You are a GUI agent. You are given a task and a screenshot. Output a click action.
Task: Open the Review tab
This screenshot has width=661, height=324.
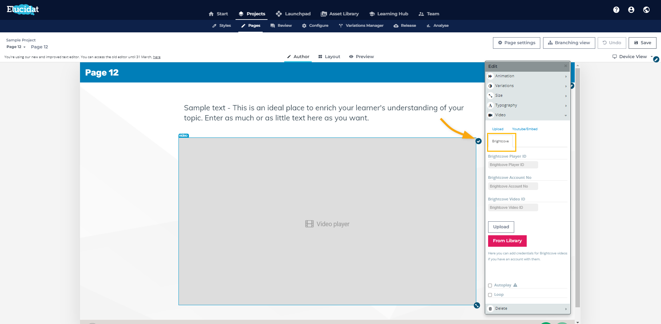(281, 26)
